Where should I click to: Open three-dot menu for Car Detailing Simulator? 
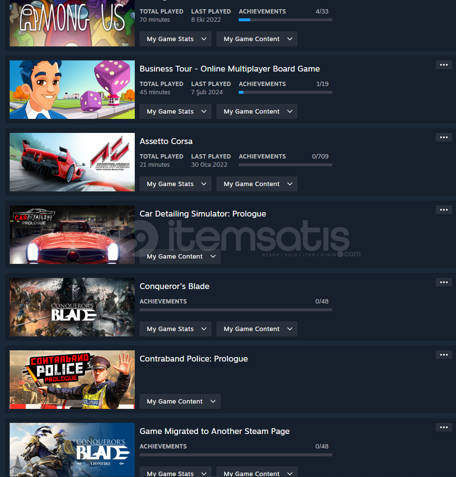tap(443, 210)
